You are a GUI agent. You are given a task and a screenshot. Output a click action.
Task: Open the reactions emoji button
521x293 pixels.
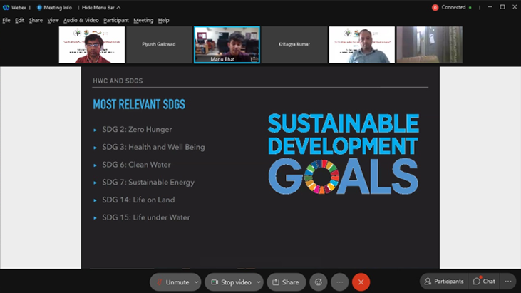point(319,282)
